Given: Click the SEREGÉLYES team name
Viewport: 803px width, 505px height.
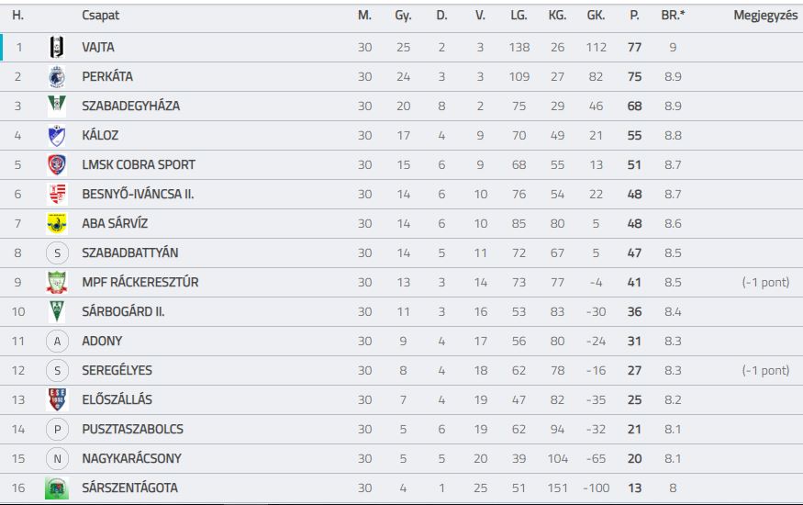Looking at the screenshot, I should point(117,370).
